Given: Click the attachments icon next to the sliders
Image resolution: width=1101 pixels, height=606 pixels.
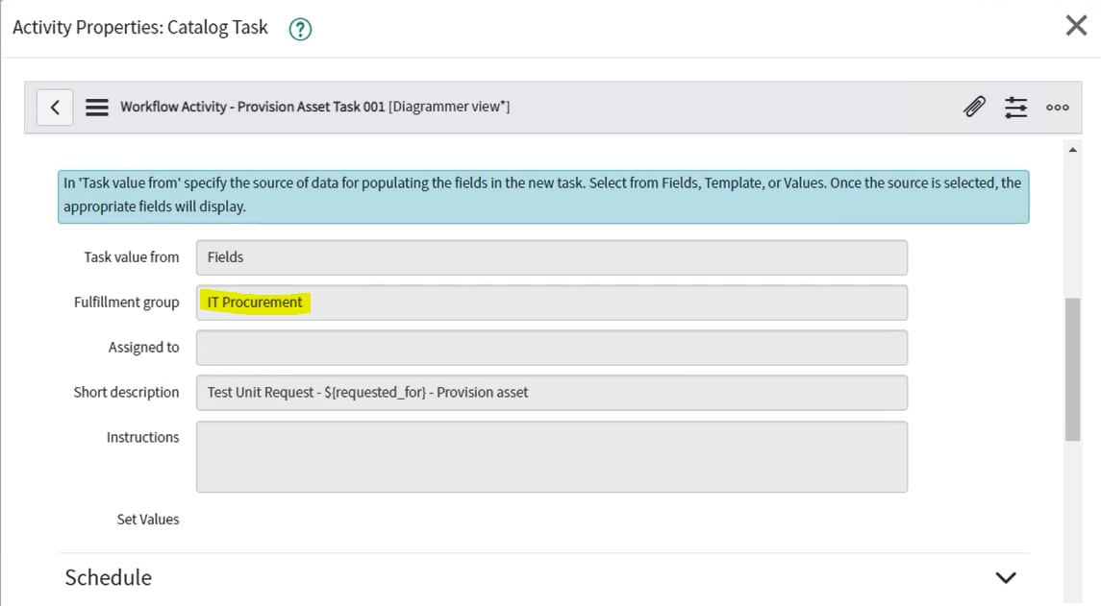Looking at the screenshot, I should (974, 107).
